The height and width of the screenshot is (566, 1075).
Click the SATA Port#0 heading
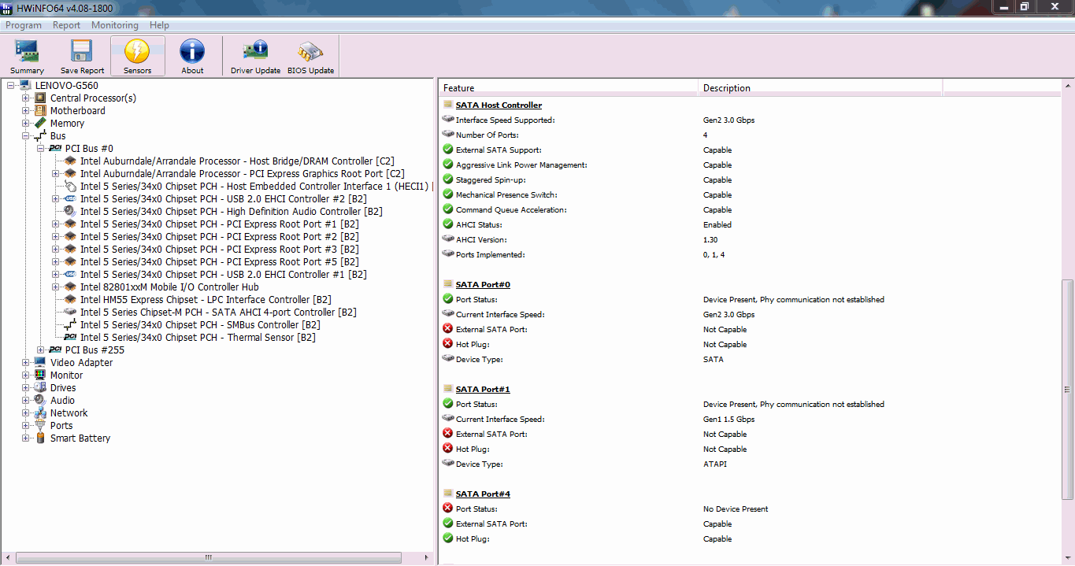click(x=483, y=285)
